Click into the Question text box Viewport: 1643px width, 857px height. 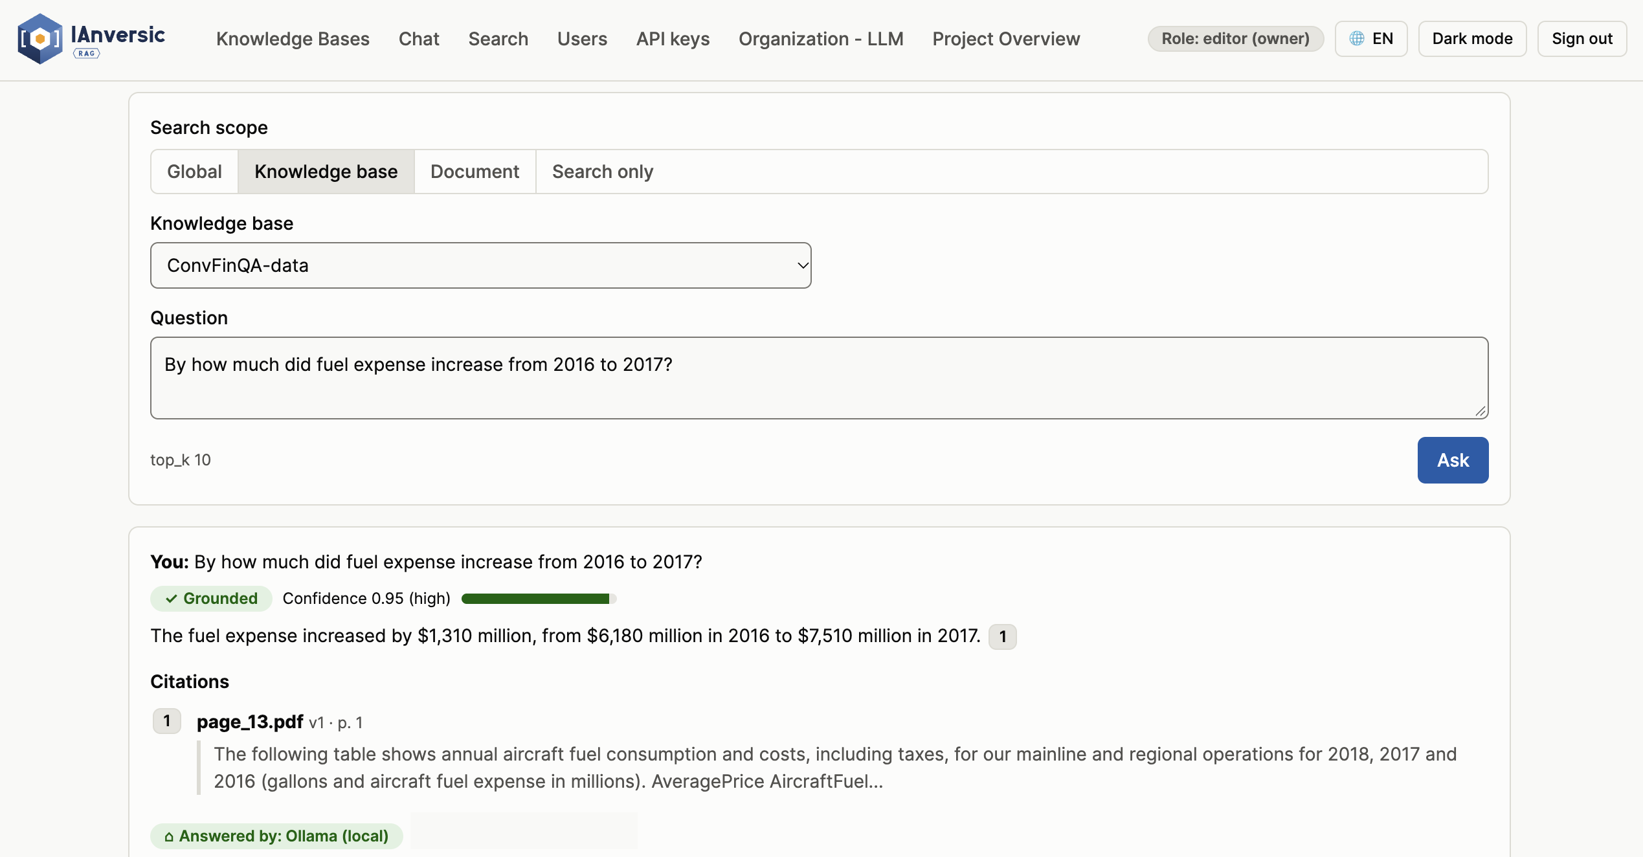coord(819,378)
